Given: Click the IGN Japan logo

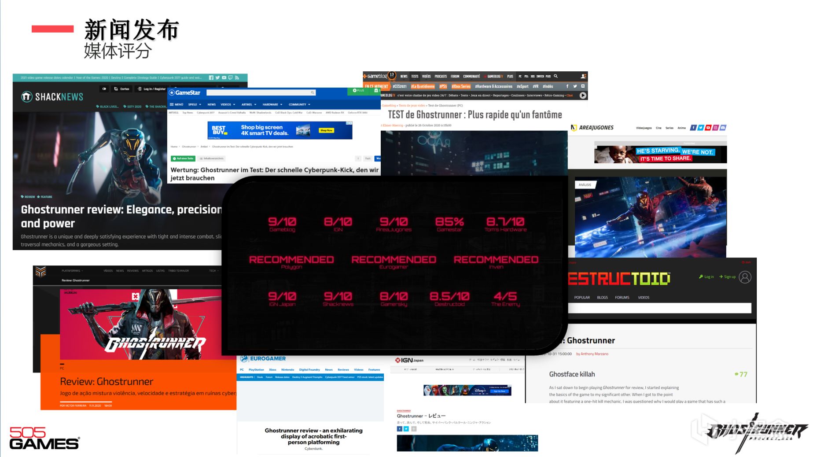Looking at the screenshot, I should click(409, 360).
